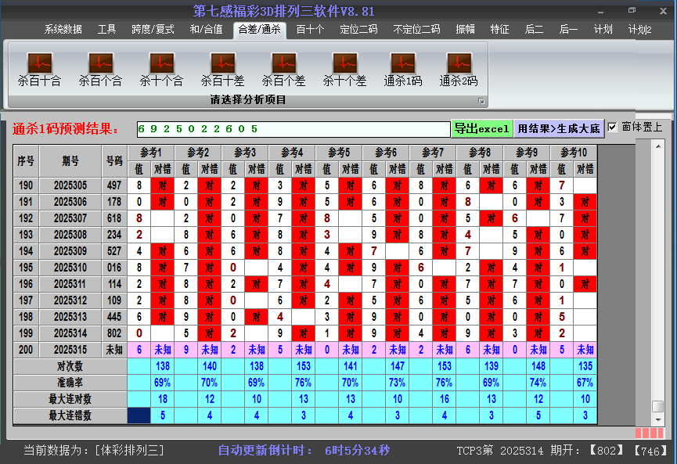
Task: Open the 杀百个差 analysis tool
Action: (x=283, y=67)
